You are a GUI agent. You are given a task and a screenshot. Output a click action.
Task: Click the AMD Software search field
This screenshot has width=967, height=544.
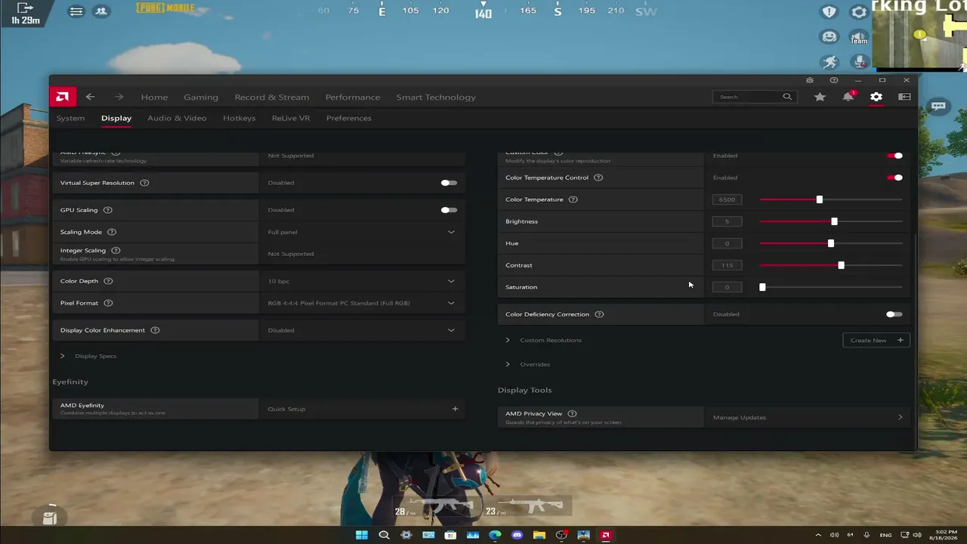755,97
